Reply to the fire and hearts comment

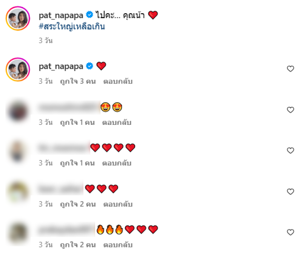click(x=118, y=245)
